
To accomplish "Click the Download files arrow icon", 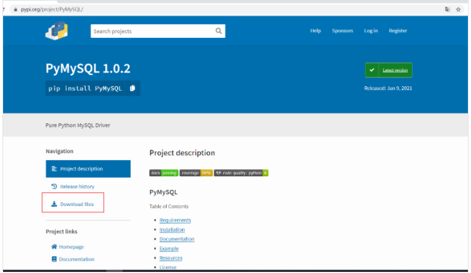I will (54, 204).
